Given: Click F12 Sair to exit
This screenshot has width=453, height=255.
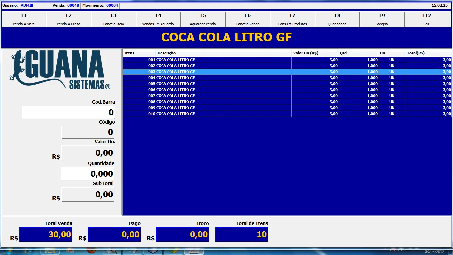Looking at the screenshot, I should tap(427, 20).
